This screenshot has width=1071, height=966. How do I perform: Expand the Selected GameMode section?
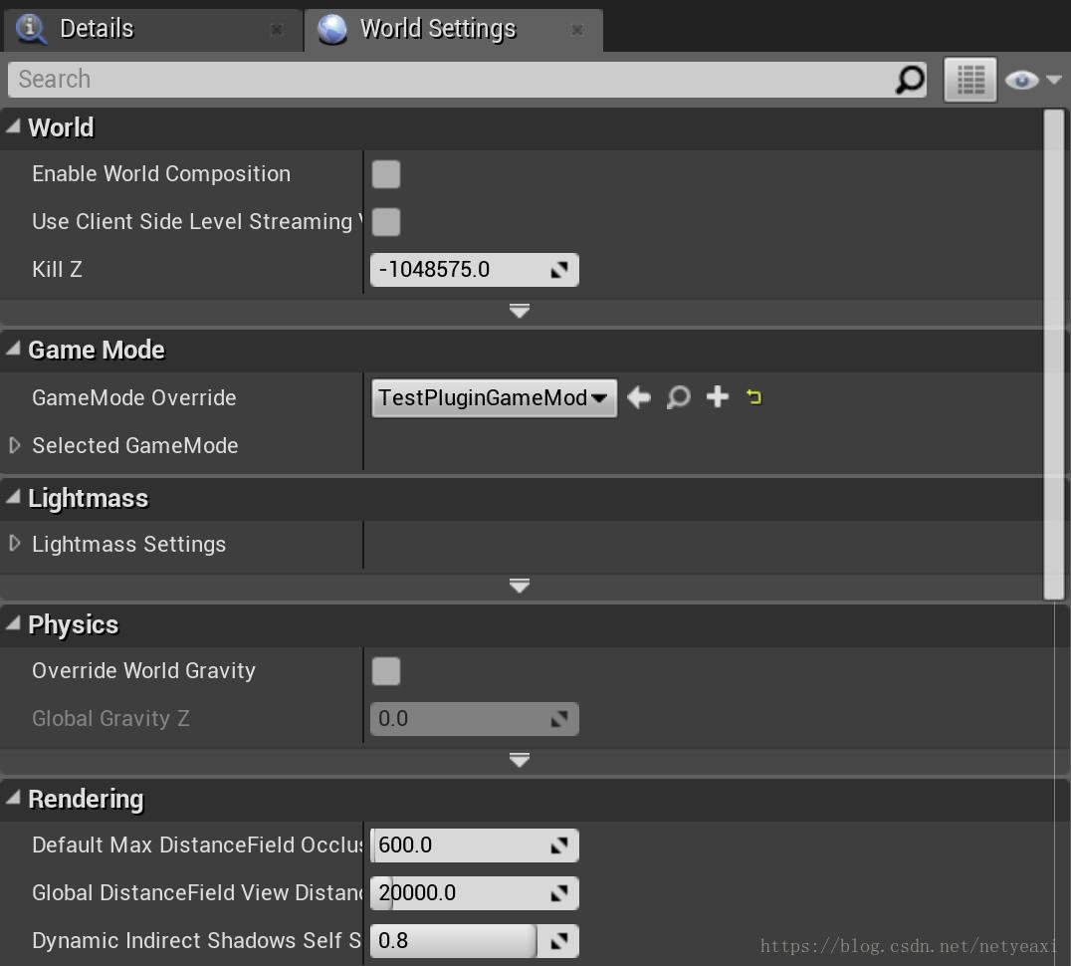tap(13, 445)
